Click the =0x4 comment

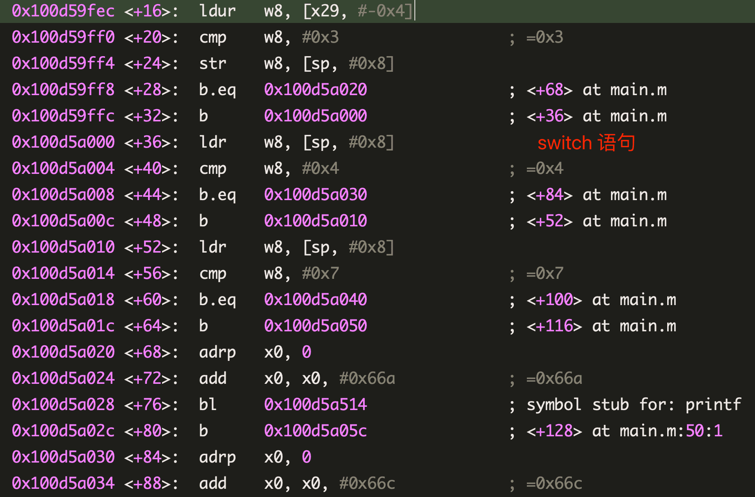coord(545,169)
